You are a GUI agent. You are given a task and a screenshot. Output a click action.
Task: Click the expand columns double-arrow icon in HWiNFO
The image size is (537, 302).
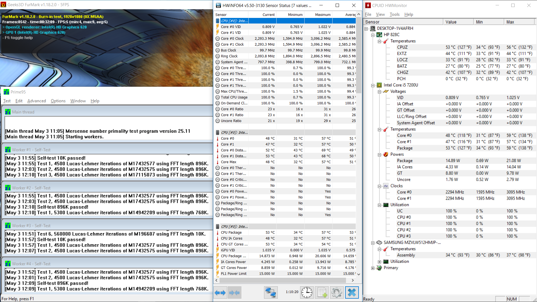[220, 293]
